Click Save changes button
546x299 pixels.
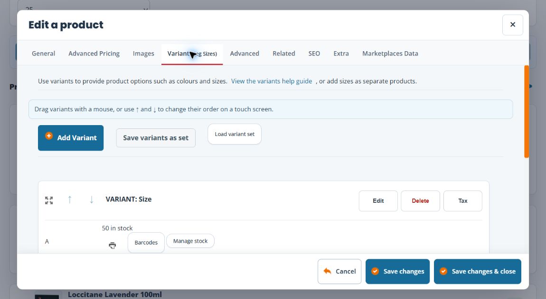(398, 272)
